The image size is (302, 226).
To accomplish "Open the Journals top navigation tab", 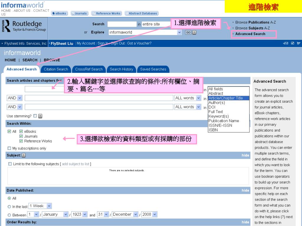I will pos(79,13).
